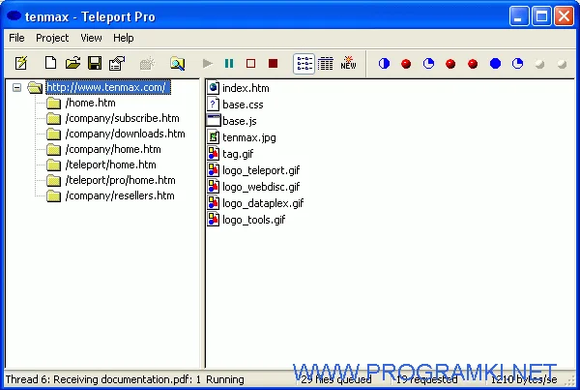Abort the project with solid red square

273,64
